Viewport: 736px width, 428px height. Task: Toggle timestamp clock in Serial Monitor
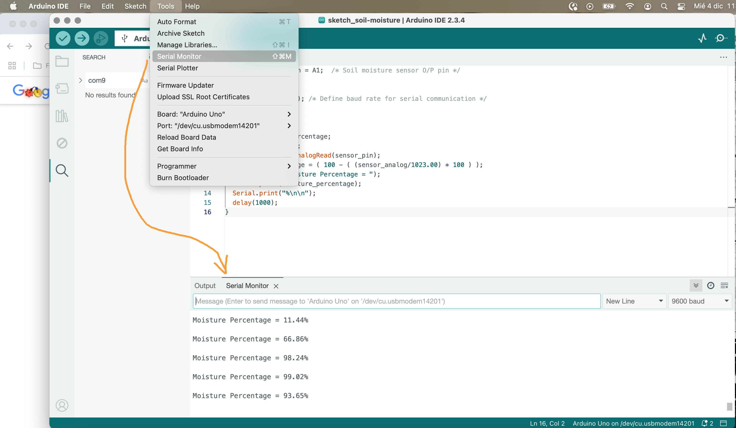click(x=710, y=286)
